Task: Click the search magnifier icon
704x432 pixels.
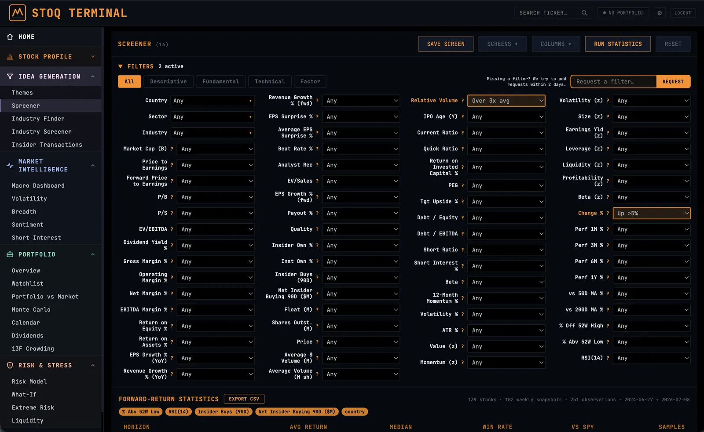Action: pyautogui.click(x=584, y=13)
